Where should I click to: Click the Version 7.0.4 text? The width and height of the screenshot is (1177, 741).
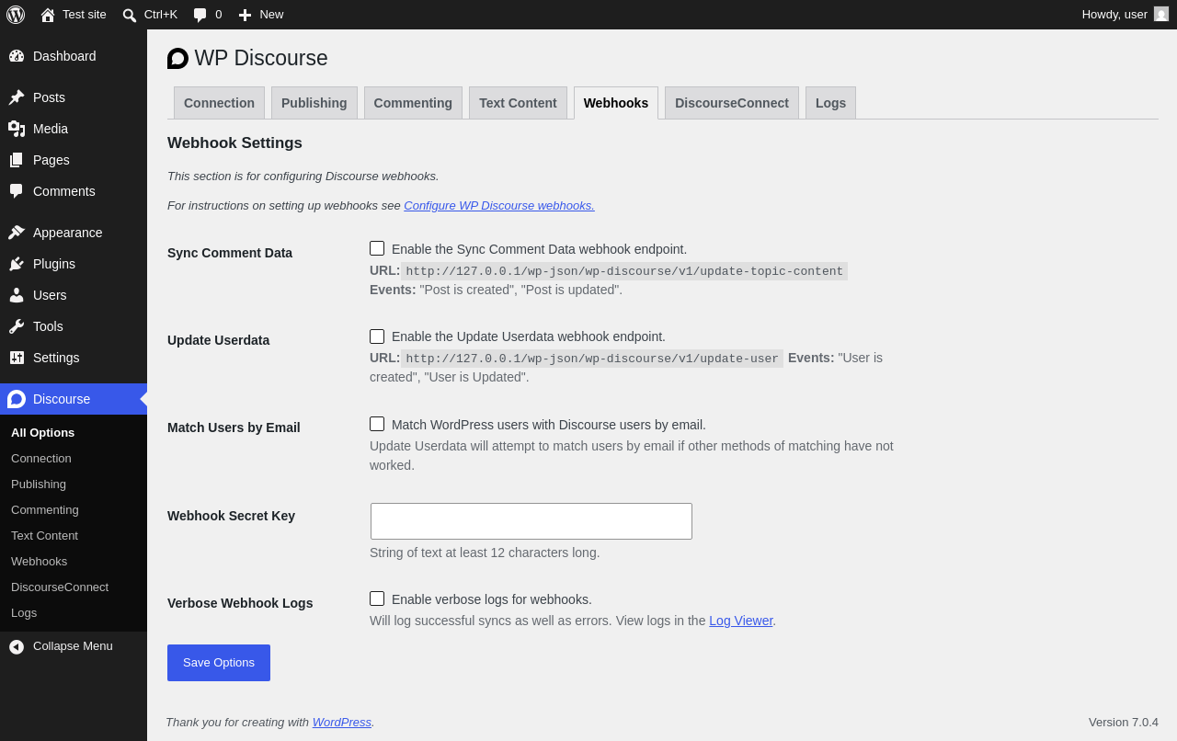(1124, 722)
